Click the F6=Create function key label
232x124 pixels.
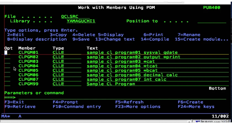tap(190, 102)
